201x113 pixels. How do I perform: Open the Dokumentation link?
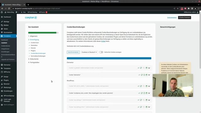(172, 18)
